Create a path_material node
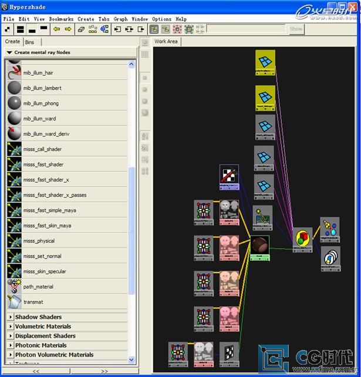Screen dimensions: 361x377 click(68, 287)
